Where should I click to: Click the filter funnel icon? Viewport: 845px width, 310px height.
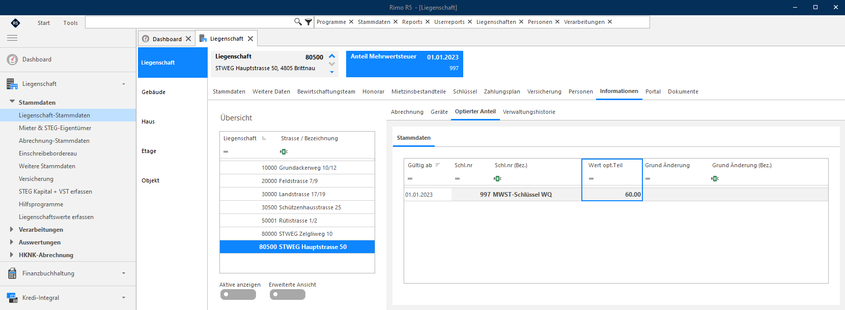pos(308,22)
